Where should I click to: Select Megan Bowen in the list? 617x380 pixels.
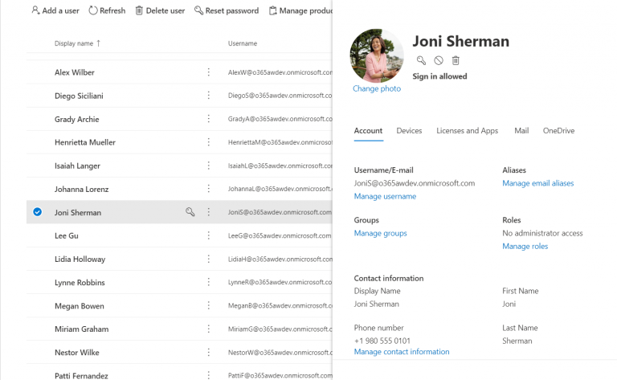[79, 306]
